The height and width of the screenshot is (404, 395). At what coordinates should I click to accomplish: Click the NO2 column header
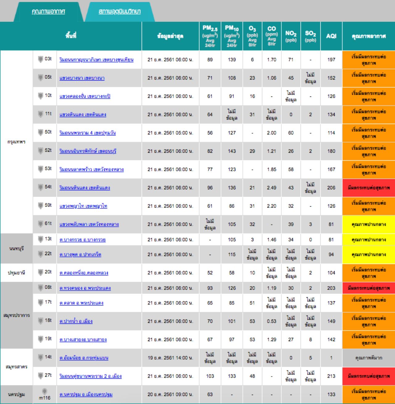(291, 36)
